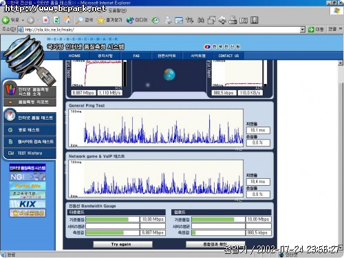Image resolution: width=344 pixels, height=258 pixels.
Task: Open the Media globe toolbar icon
Action: tap(130, 20)
